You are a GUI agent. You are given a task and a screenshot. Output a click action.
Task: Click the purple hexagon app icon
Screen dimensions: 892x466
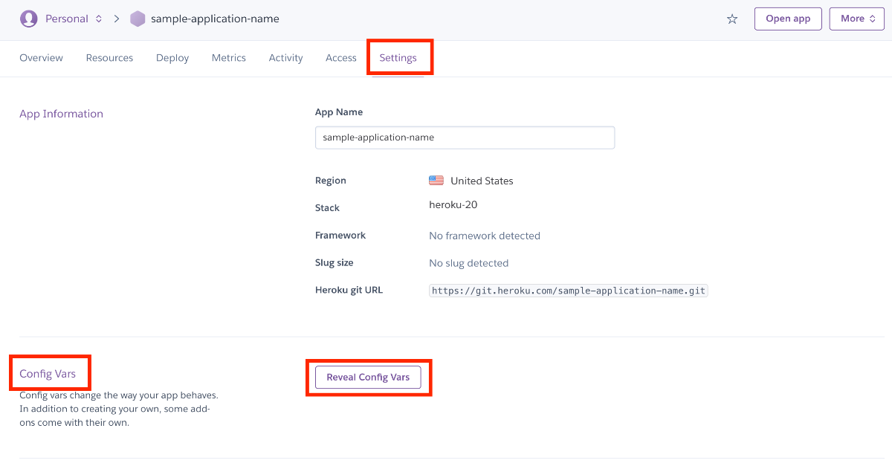pyautogui.click(x=138, y=19)
